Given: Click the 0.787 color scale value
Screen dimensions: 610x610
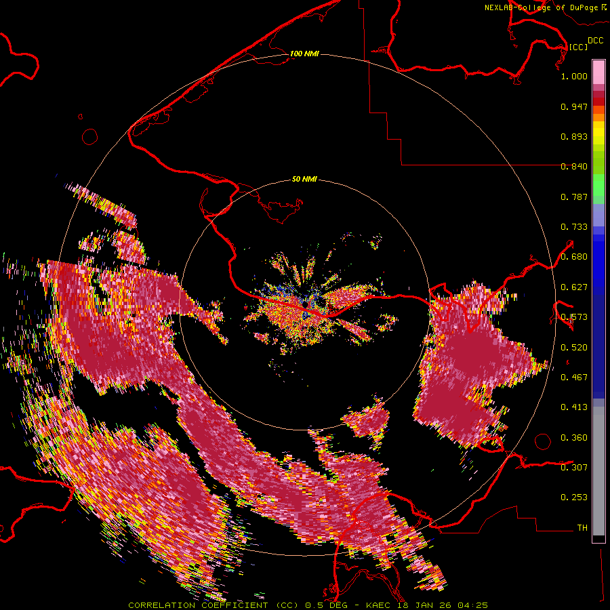Looking at the screenshot, I should [x=574, y=197].
